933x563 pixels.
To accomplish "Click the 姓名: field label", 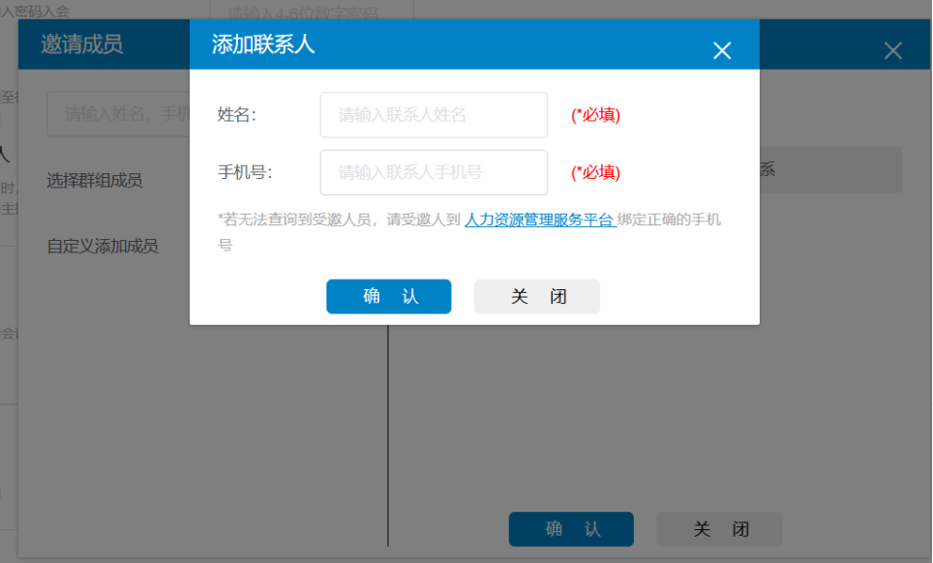I will click(236, 115).
